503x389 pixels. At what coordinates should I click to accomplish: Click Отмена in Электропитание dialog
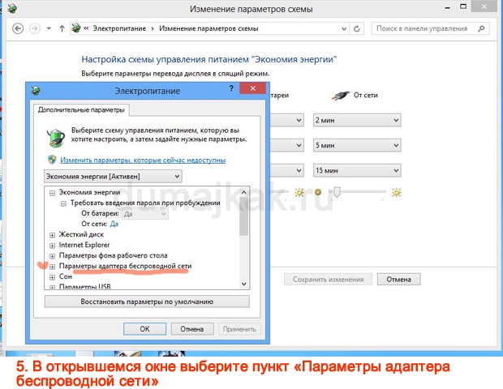[192, 329]
